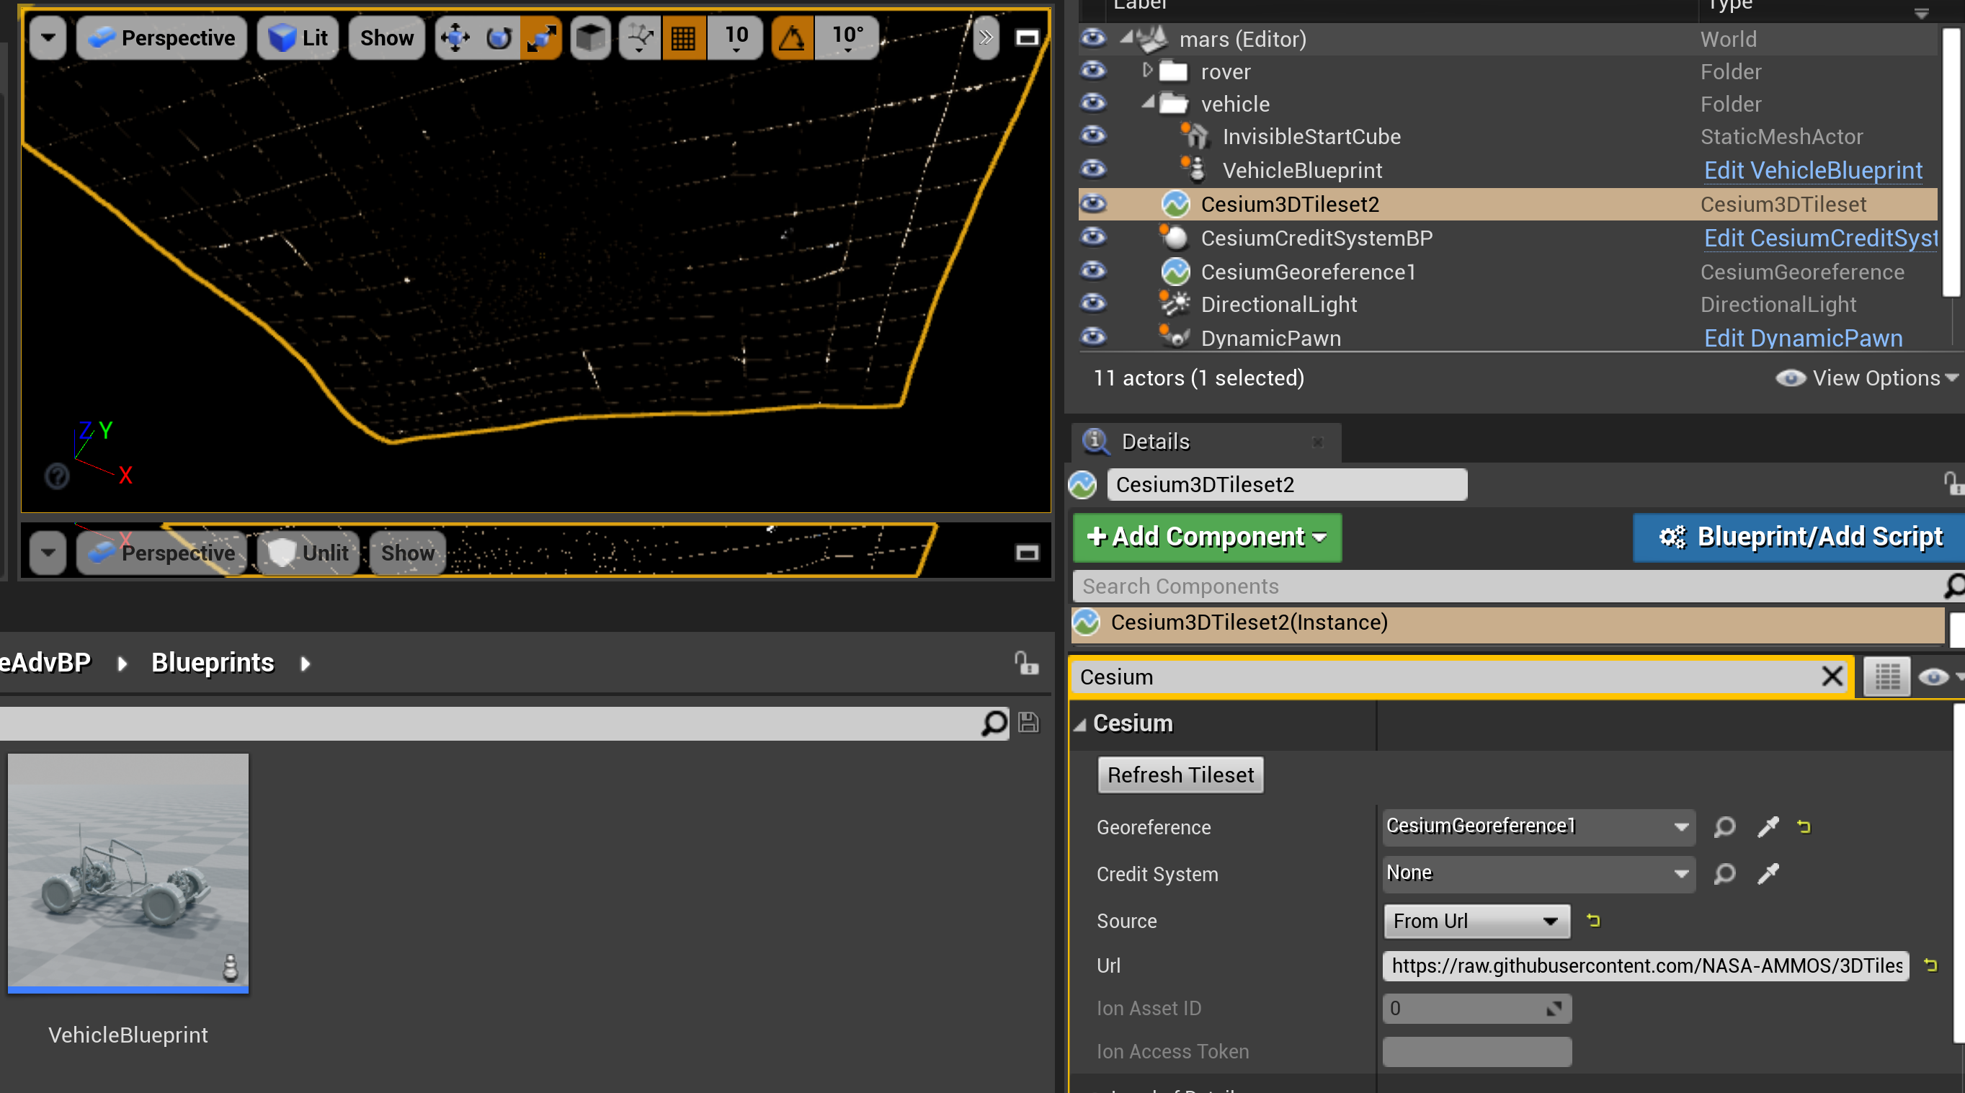This screenshot has width=1965, height=1093.
Task: Hide the rover folder
Action: coord(1093,71)
